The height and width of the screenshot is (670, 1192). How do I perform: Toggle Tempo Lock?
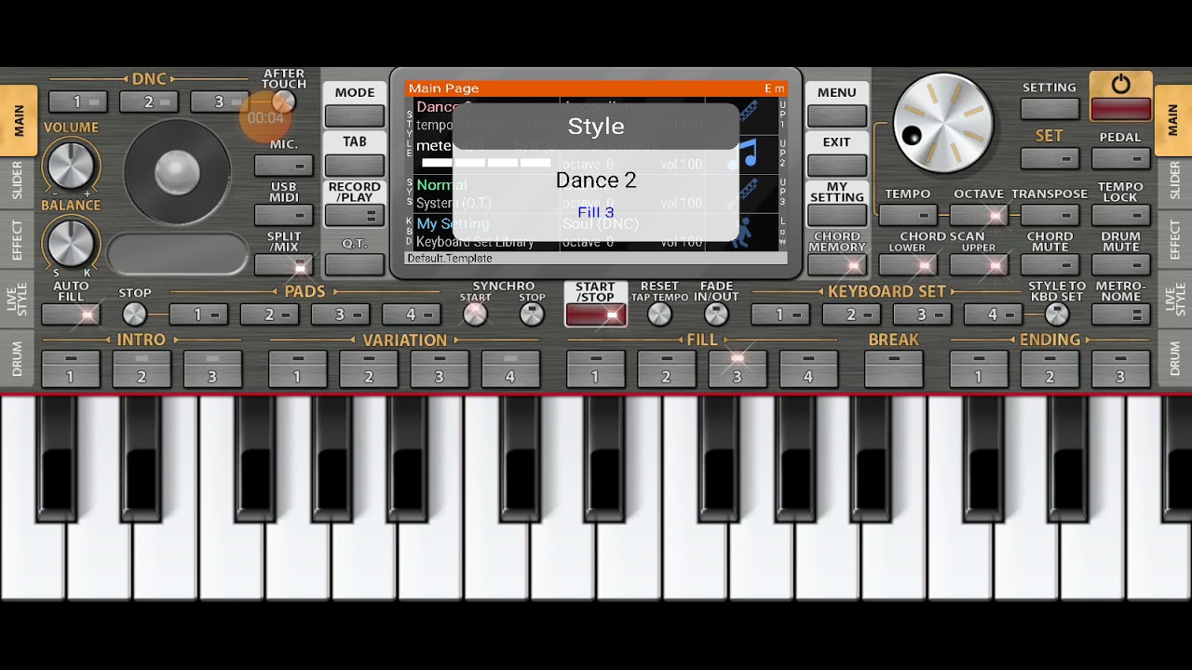pyautogui.click(x=1120, y=215)
